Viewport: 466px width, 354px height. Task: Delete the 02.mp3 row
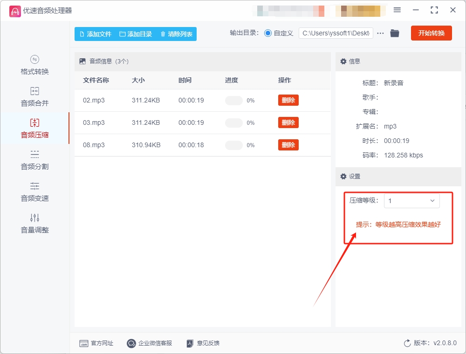coord(288,100)
